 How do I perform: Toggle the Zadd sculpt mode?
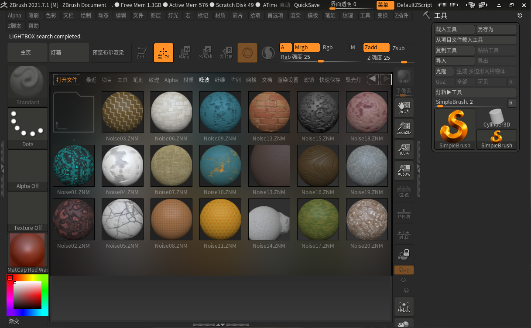[x=376, y=48]
